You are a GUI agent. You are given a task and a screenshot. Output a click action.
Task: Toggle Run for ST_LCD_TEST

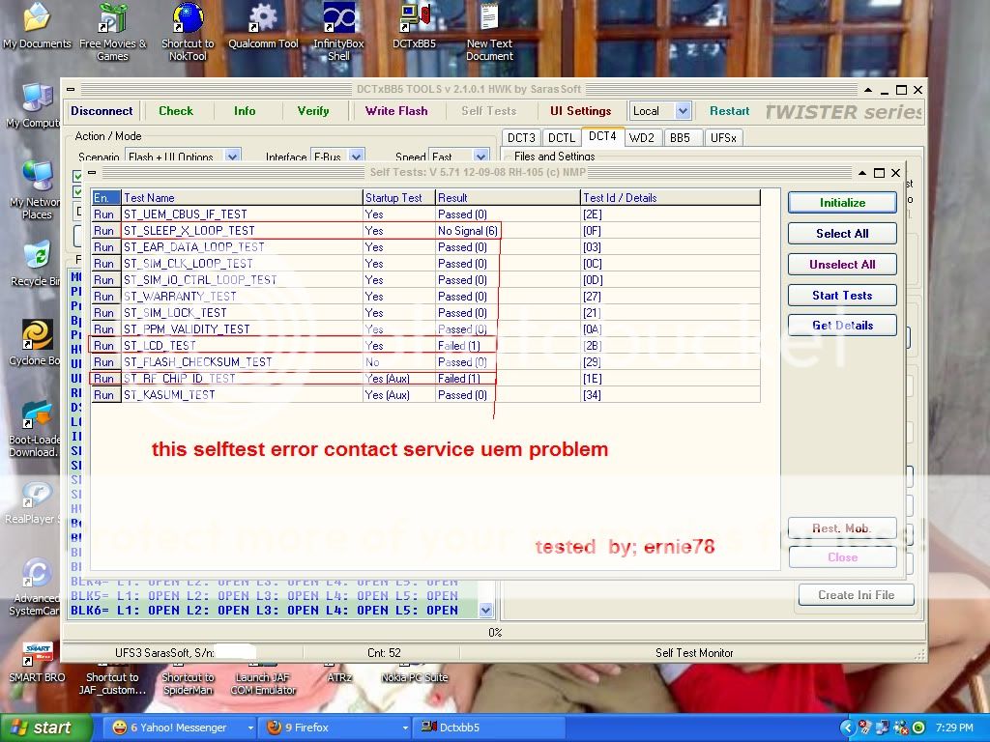point(104,346)
